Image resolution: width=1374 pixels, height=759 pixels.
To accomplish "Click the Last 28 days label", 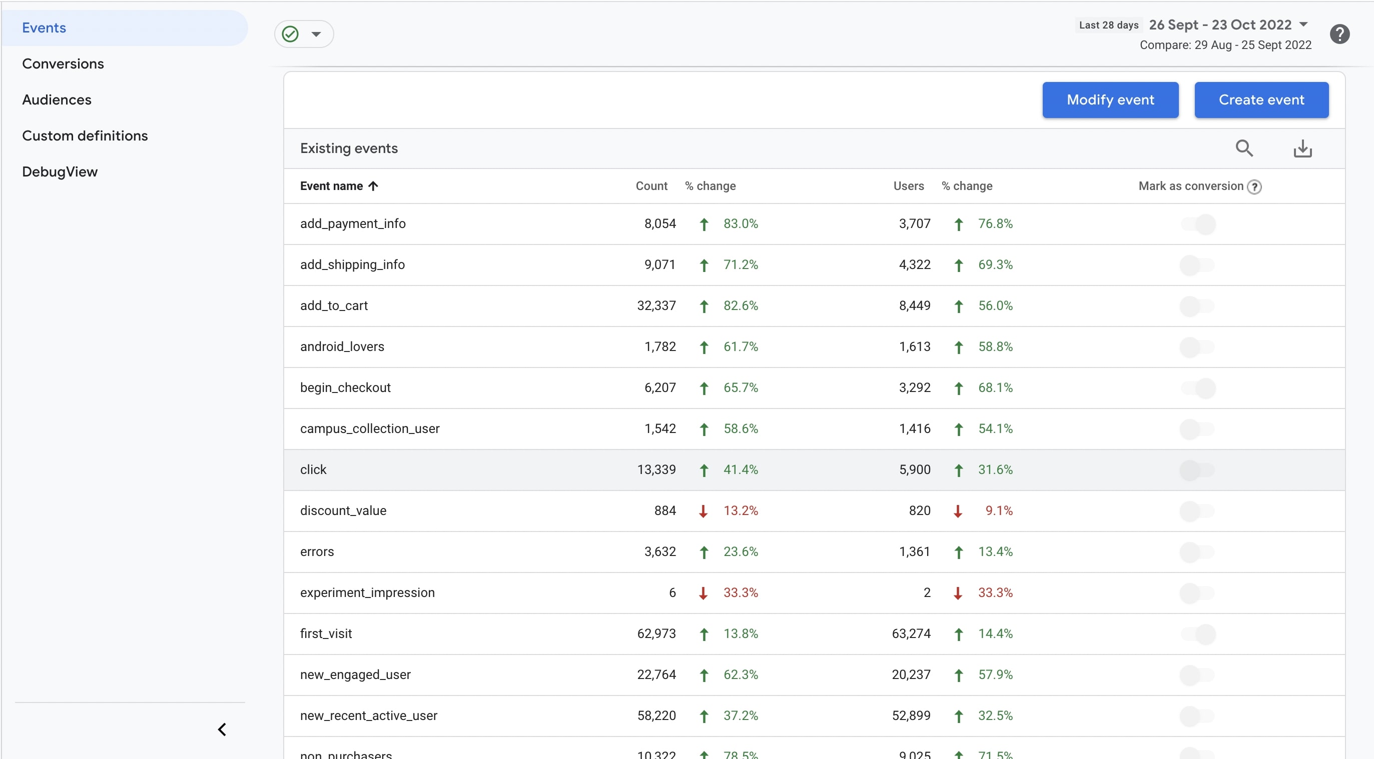I will tap(1108, 25).
